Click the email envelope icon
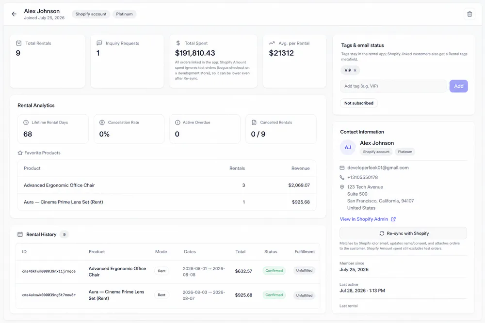 342,168
